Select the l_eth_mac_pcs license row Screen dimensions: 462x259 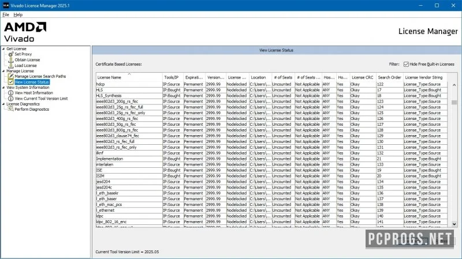pyautogui.click(x=271, y=205)
